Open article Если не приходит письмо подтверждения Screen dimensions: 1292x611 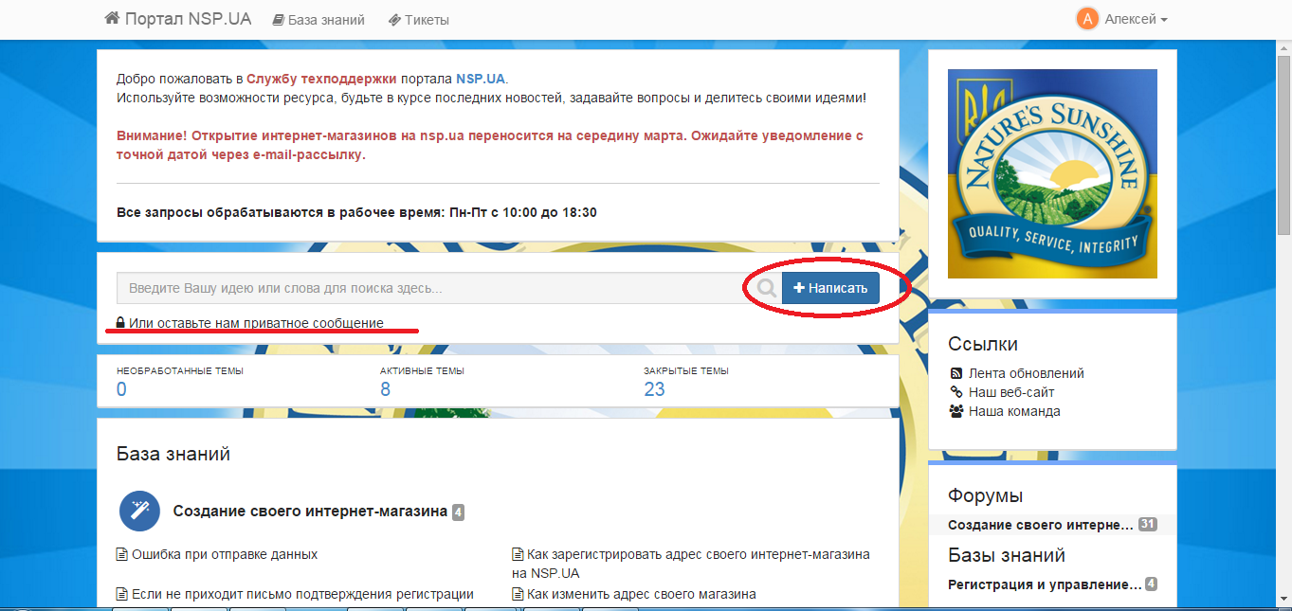tap(302, 594)
